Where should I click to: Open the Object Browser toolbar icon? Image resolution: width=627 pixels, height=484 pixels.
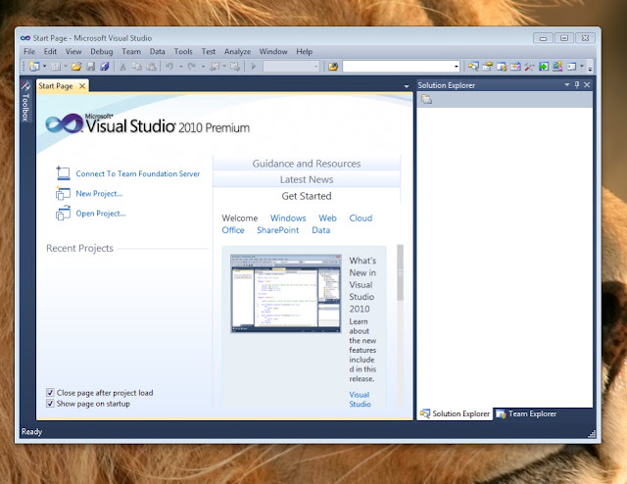pos(515,67)
